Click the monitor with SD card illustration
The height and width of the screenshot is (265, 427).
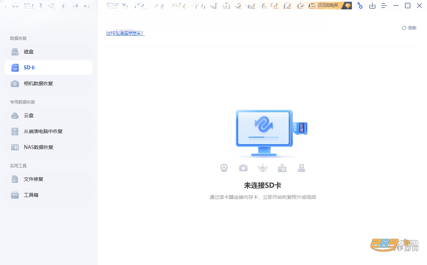pos(271,133)
